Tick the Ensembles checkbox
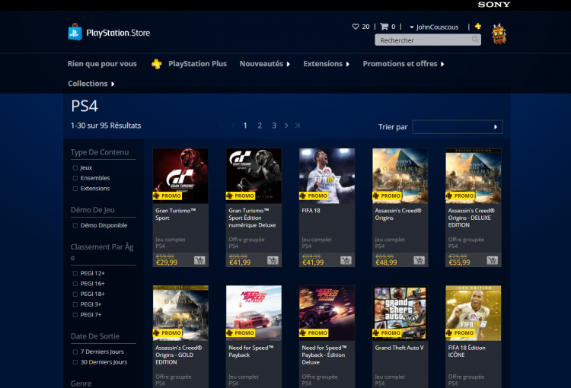 tap(75, 178)
